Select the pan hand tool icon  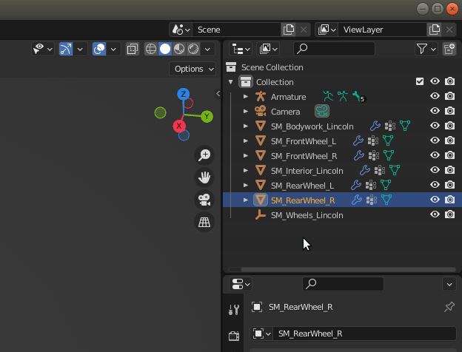[204, 177]
